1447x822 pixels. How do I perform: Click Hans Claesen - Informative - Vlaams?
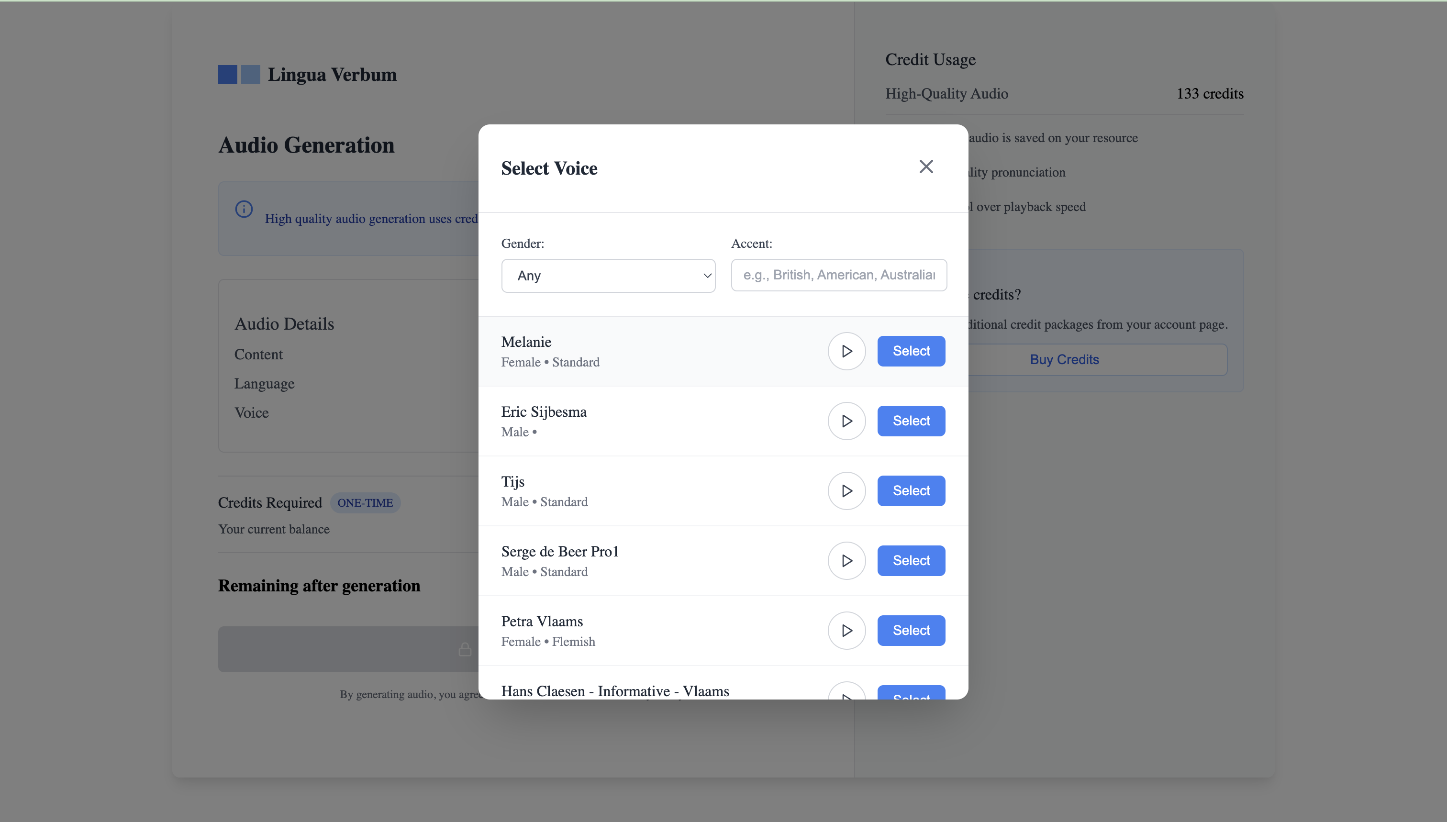click(615, 691)
